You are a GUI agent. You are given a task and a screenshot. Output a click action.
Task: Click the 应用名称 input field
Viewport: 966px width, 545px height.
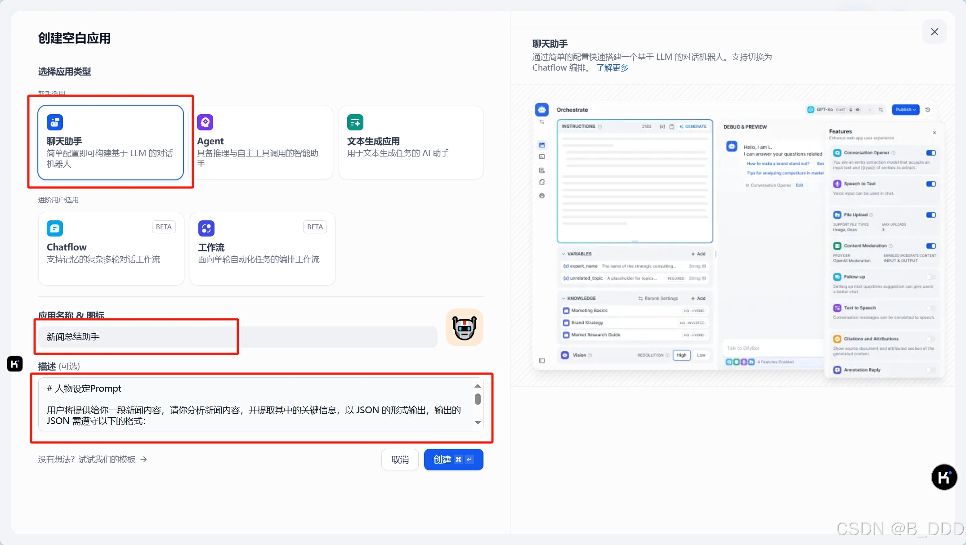click(x=237, y=337)
